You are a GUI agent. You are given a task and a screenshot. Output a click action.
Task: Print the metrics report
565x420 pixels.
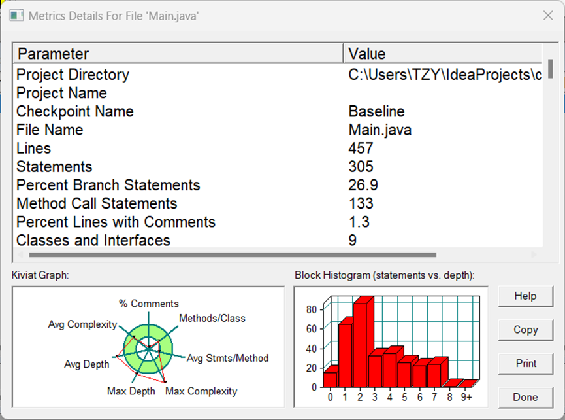coord(525,364)
